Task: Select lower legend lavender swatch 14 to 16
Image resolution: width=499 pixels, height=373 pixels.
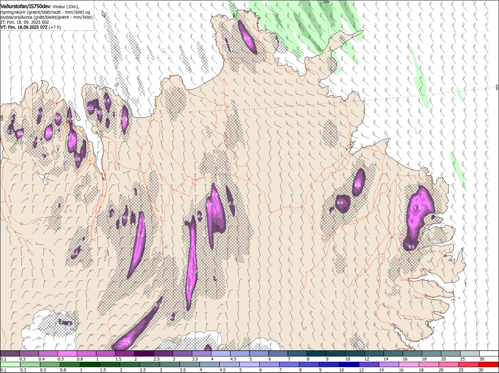Action: click(389, 364)
